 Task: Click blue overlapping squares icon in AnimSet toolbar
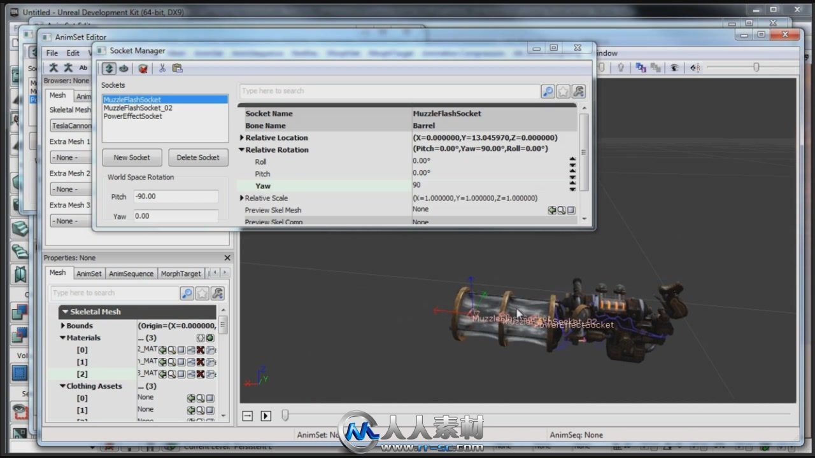point(640,67)
